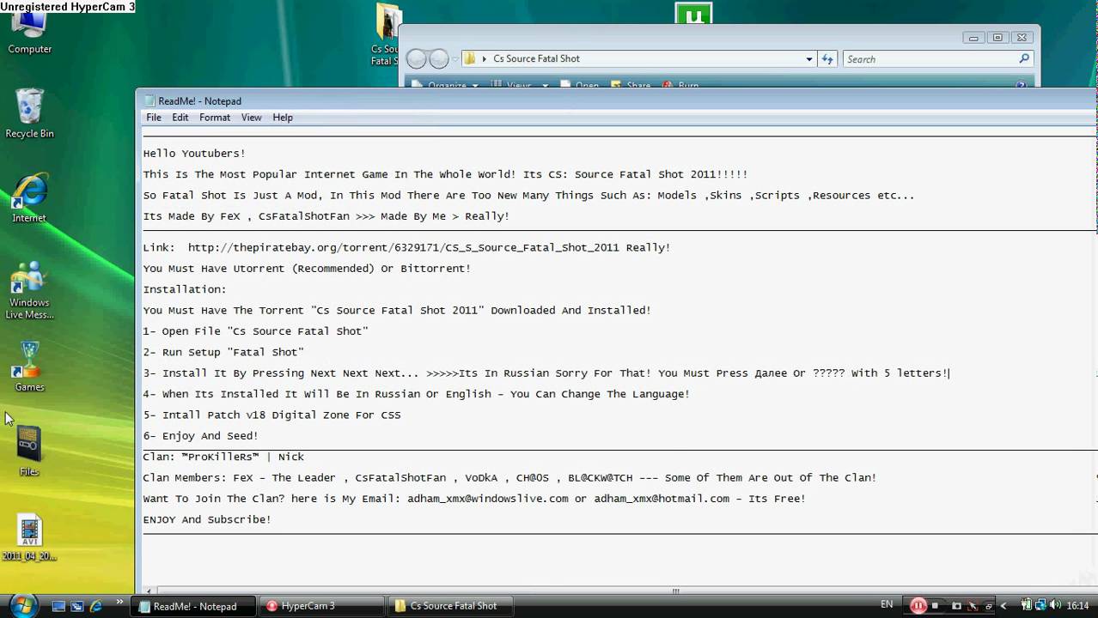Open Notepad Edit menu
This screenshot has height=618, width=1098.
tap(180, 118)
